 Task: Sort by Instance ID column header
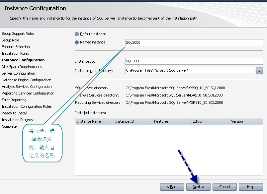[133, 121]
